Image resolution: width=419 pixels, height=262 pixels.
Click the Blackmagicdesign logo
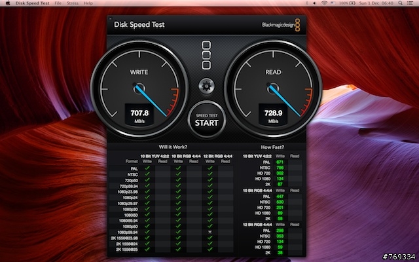point(281,25)
